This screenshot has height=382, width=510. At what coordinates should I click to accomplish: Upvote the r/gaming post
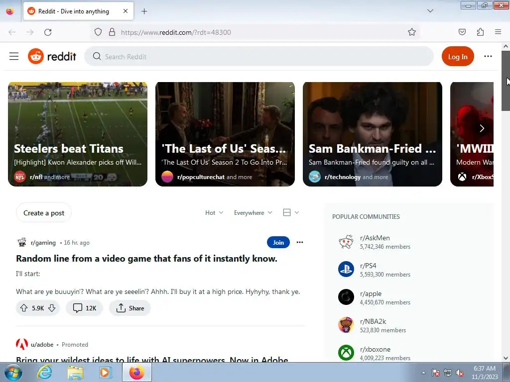point(24,308)
